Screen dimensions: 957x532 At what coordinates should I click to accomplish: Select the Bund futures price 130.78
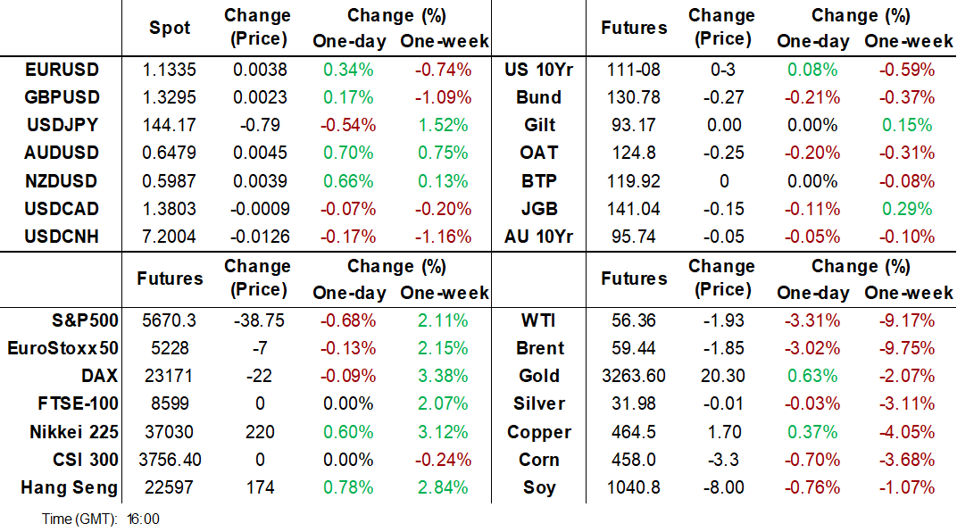(x=634, y=97)
